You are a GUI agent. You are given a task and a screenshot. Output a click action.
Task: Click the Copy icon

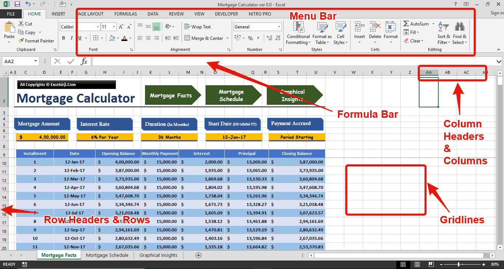[x=21, y=32]
